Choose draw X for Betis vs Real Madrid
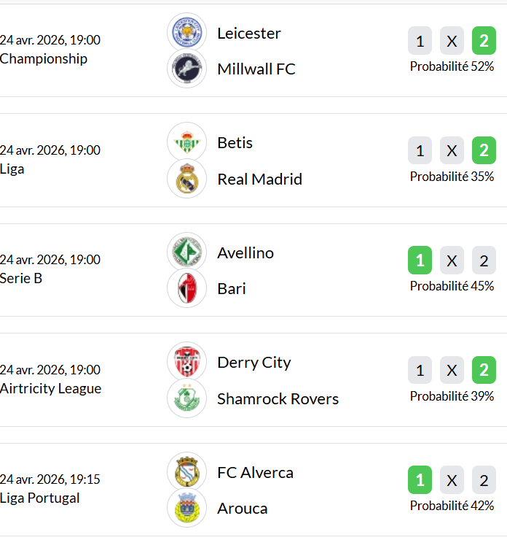This screenshot has width=507, height=540. (452, 151)
